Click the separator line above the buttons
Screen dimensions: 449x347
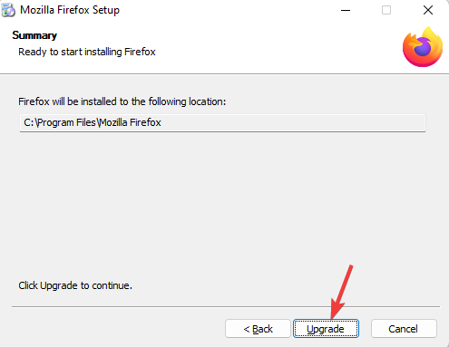[226, 306]
